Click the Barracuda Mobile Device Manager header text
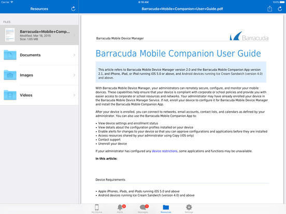The image size is (286, 214). [120, 38]
